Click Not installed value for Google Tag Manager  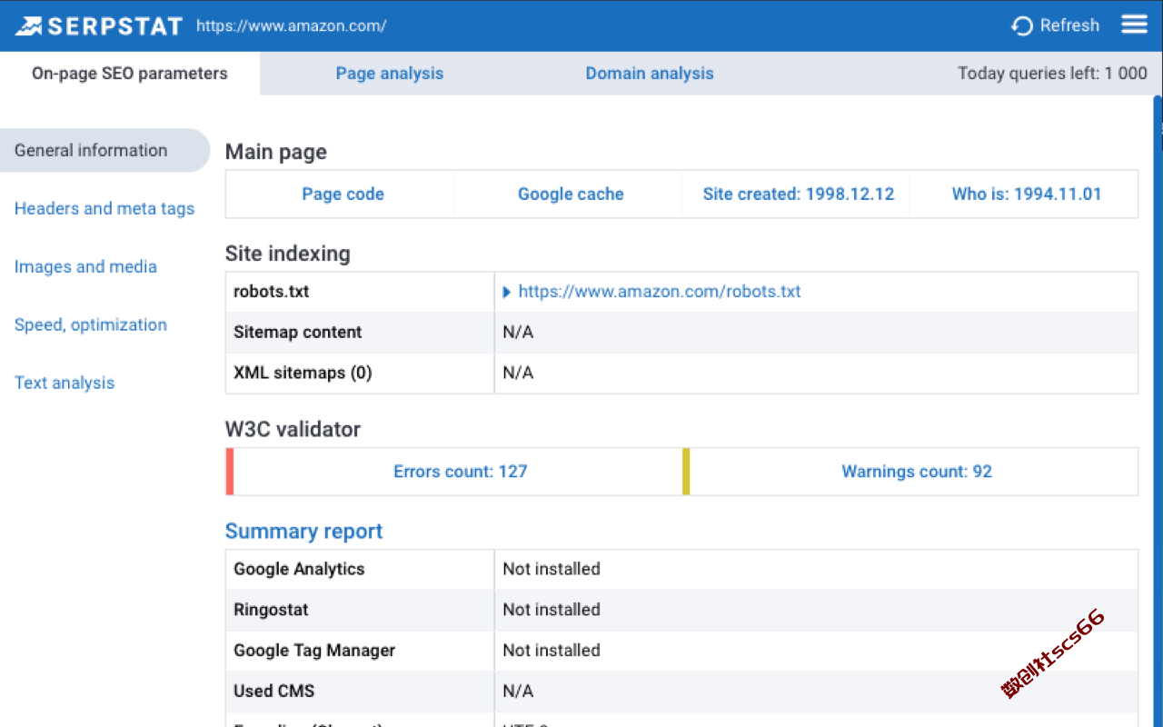tap(552, 651)
